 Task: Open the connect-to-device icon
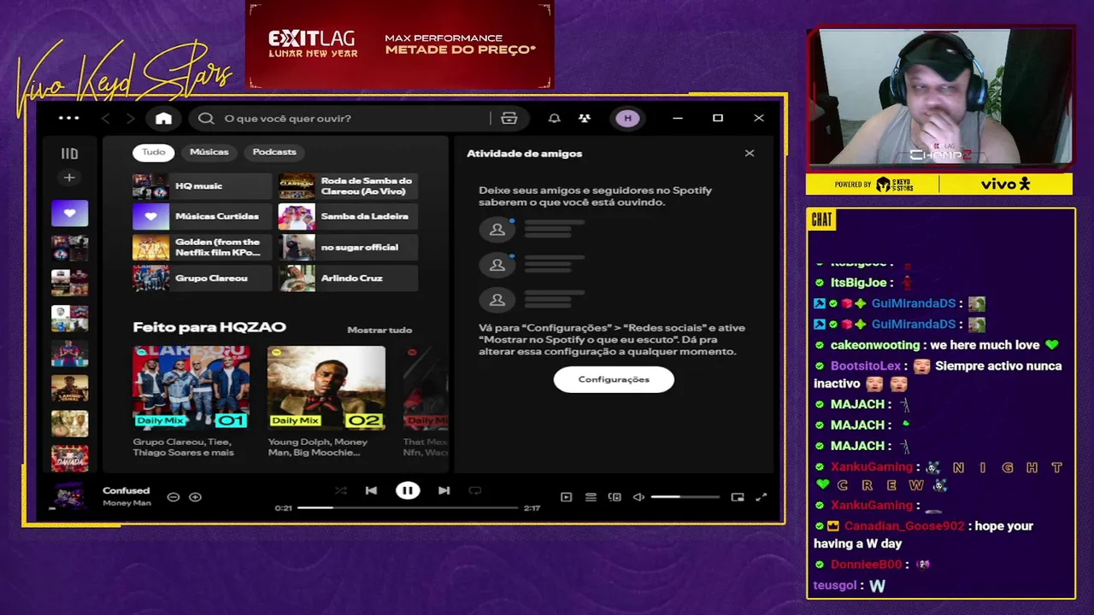[615, 497]
